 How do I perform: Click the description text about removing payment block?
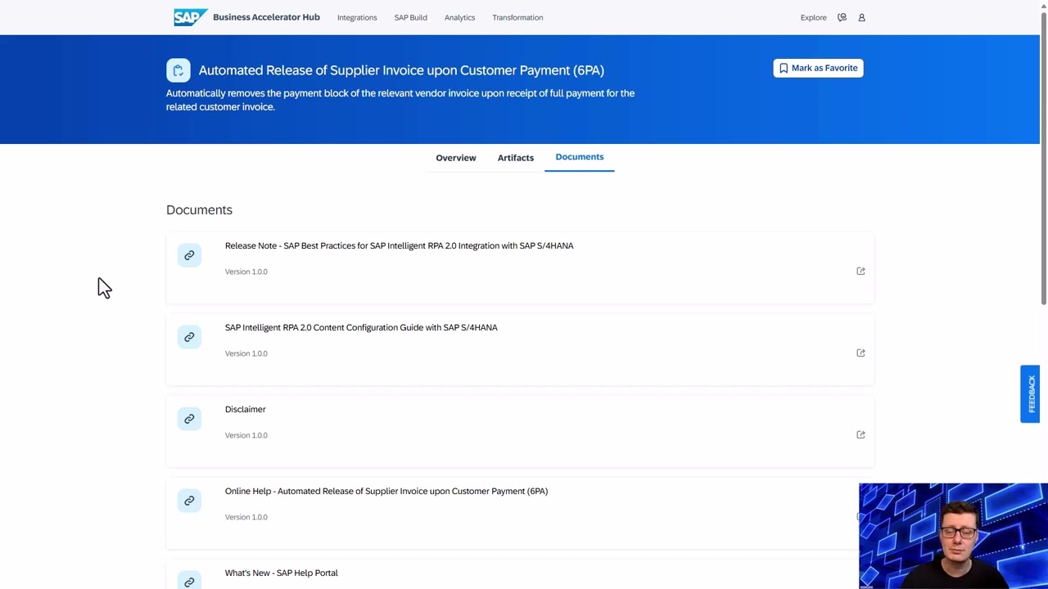(400, 100)
